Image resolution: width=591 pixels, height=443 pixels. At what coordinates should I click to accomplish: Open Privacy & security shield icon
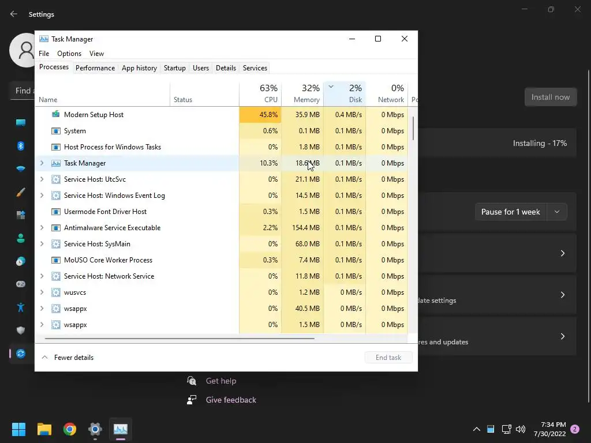[x=21, y=331]
